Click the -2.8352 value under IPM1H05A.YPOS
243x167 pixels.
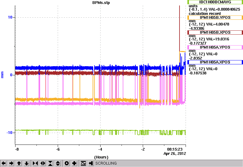coord(195,58)
